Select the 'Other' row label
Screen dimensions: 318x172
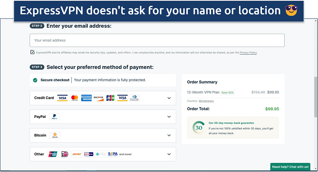click(39, 154)
